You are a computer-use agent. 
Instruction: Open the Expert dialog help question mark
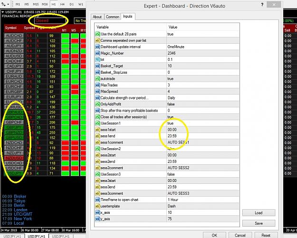262,5
